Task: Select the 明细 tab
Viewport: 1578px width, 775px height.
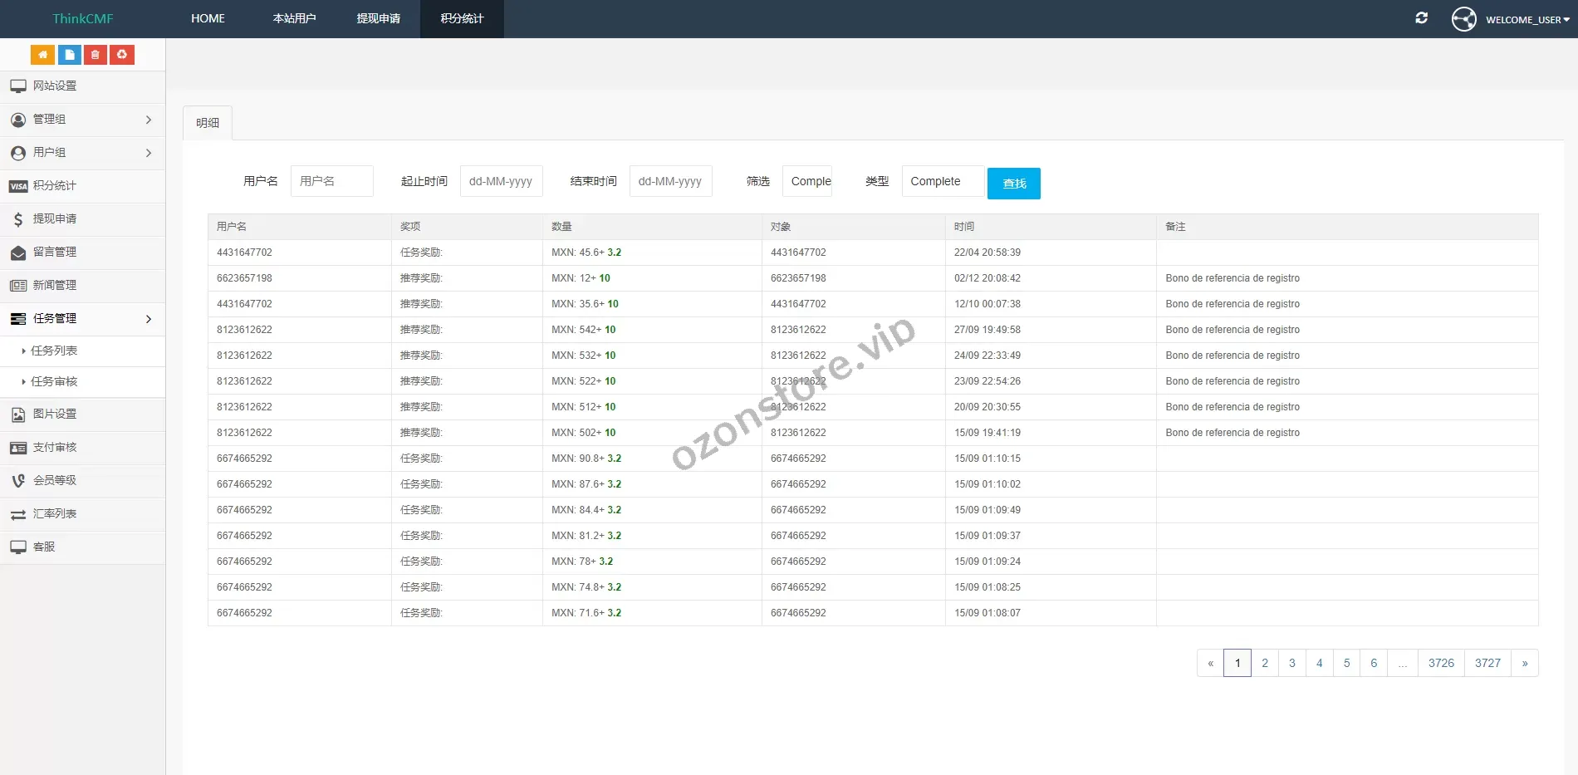Action: (x=208, y=123)
